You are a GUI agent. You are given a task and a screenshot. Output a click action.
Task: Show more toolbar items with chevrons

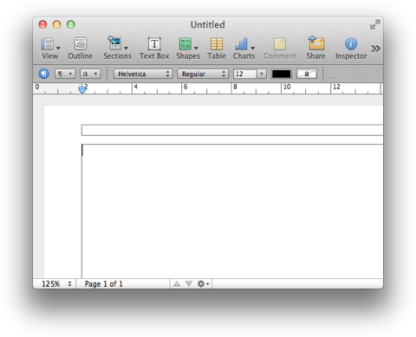tap(375, 49)
